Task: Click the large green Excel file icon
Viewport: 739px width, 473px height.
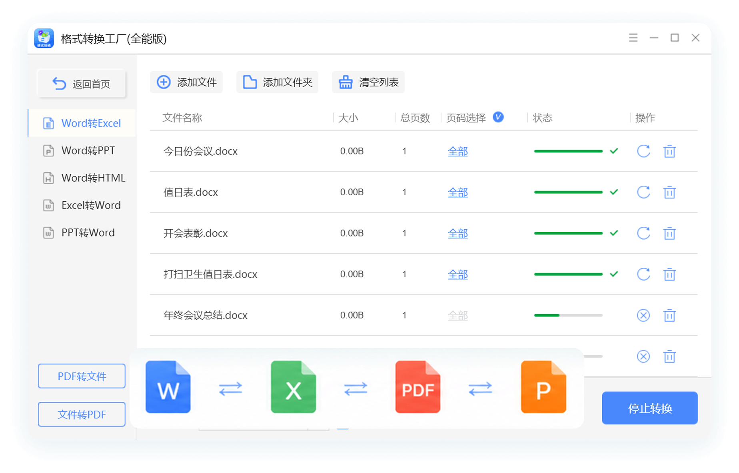Action: [x=293, y=387]
